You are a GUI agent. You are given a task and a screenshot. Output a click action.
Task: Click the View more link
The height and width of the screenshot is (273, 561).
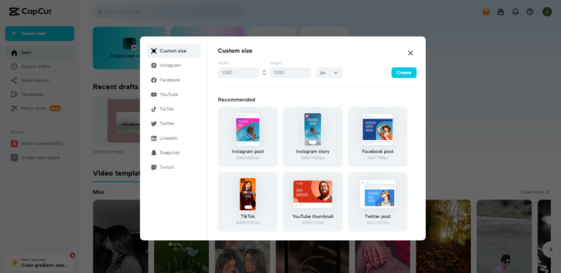click(535, 192)
